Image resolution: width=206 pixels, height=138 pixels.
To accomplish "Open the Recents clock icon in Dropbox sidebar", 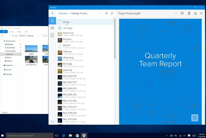I will coord(52,13).
